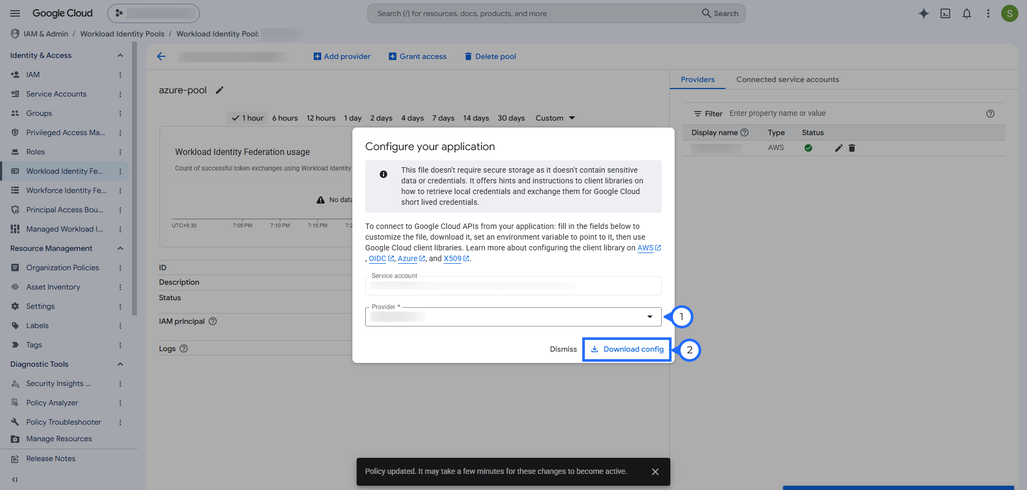Open Organization Policies in the sidebar

[62, 268]
